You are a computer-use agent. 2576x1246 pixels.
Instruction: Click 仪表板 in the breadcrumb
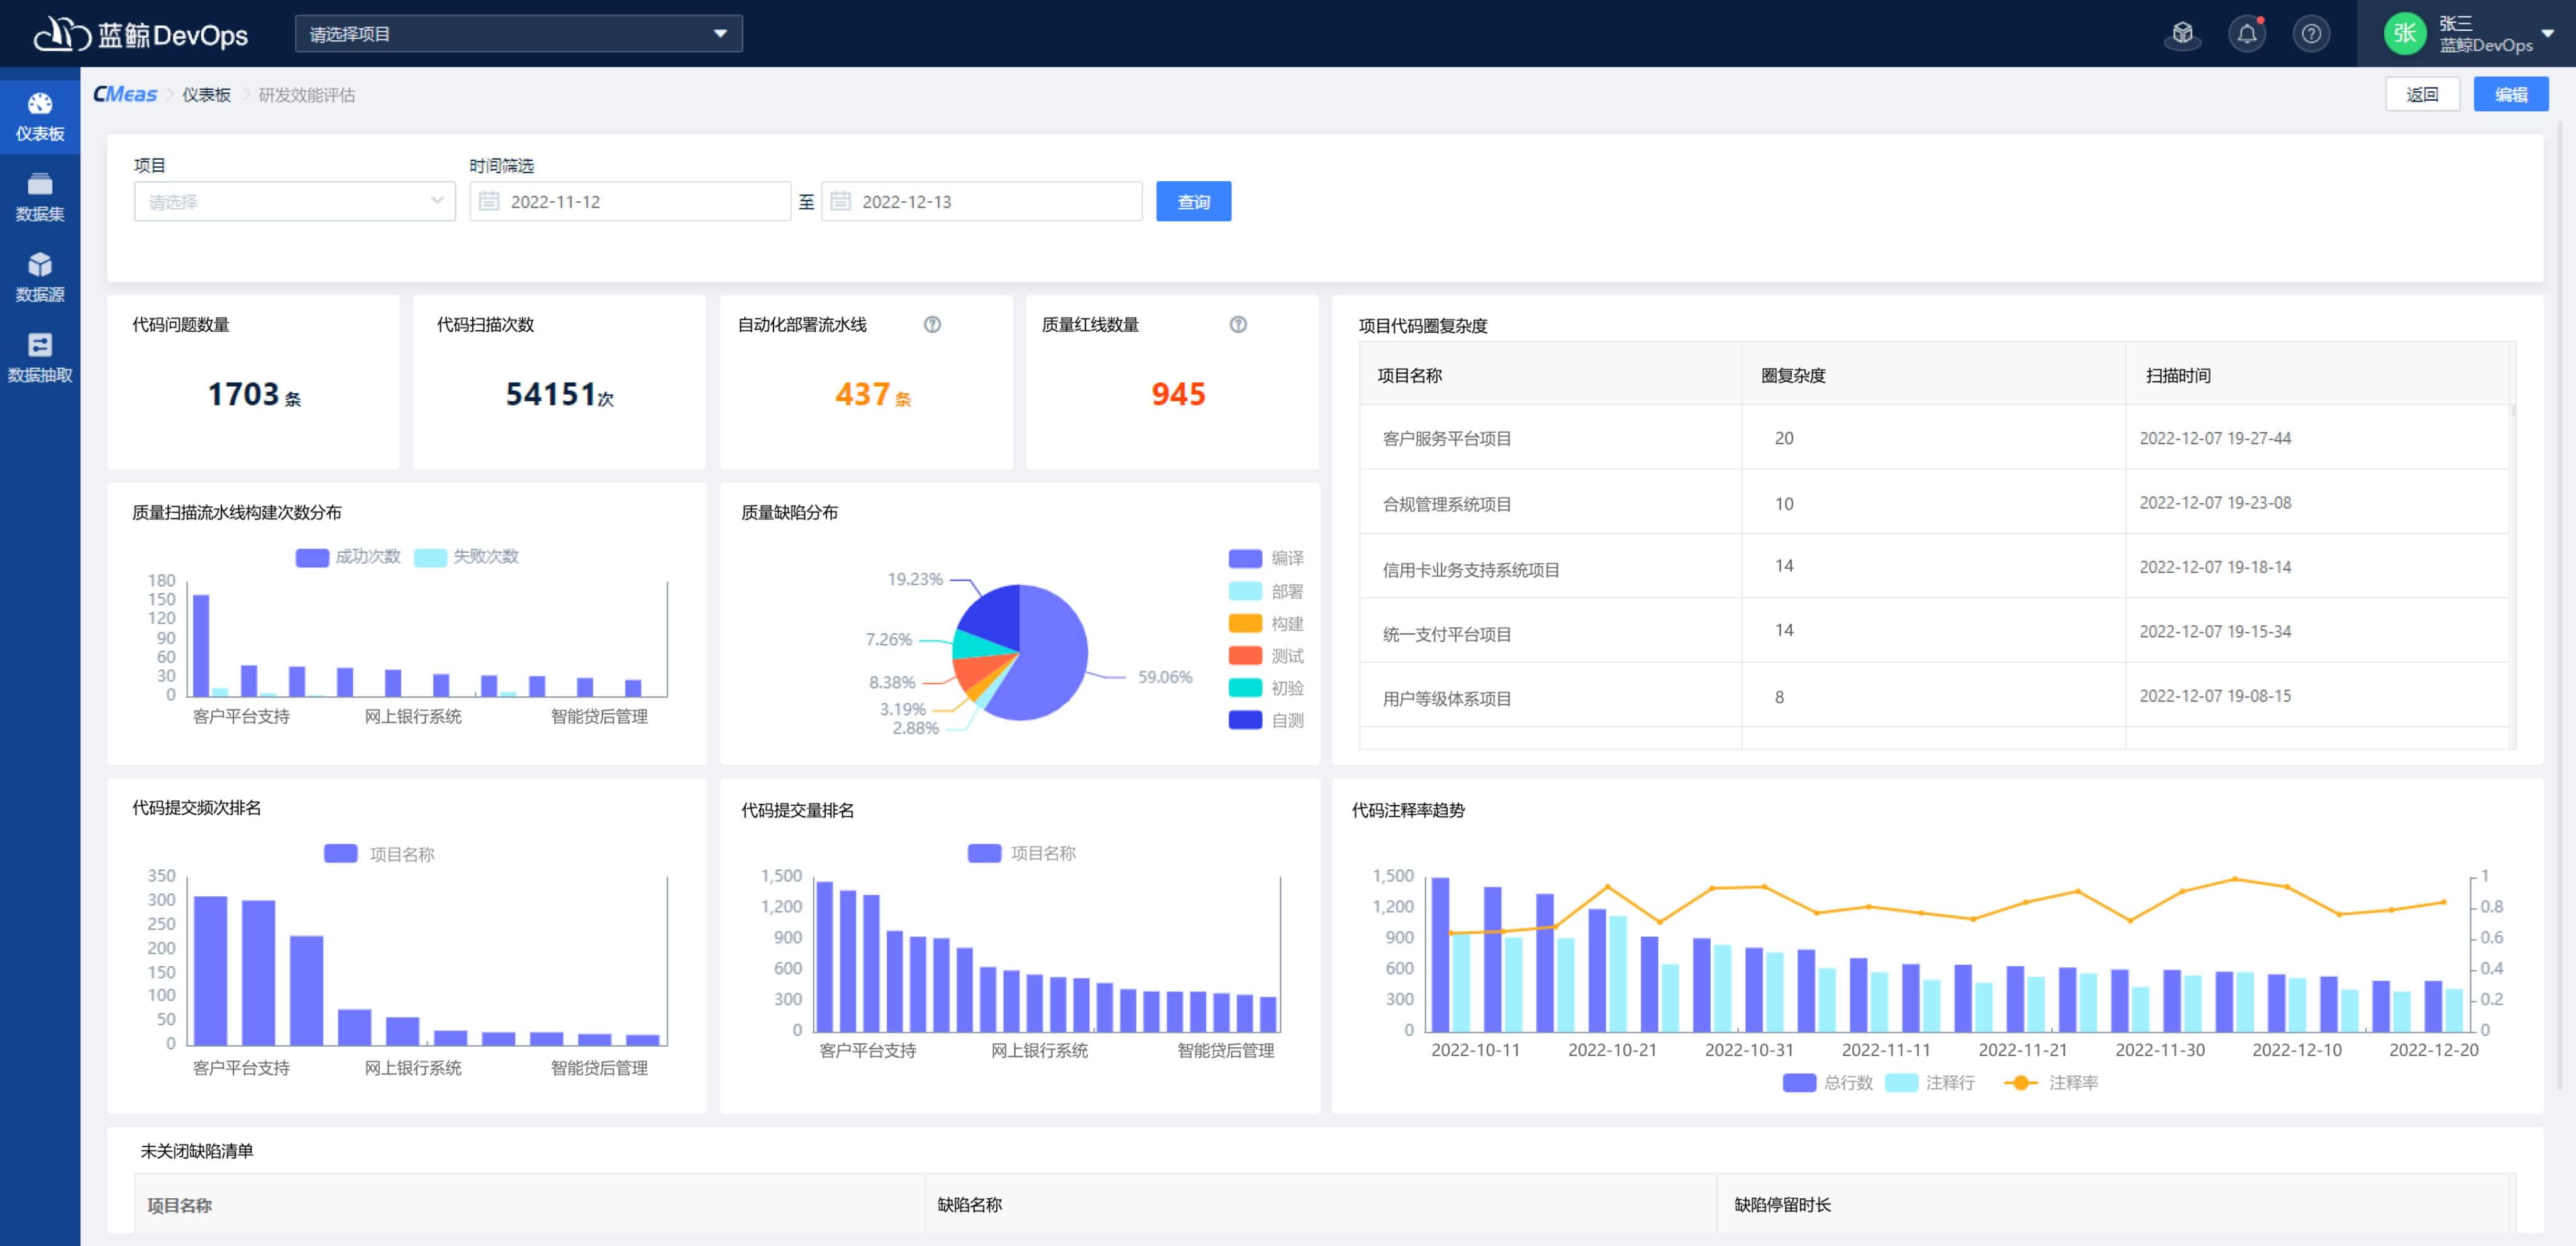click(206, 95)
